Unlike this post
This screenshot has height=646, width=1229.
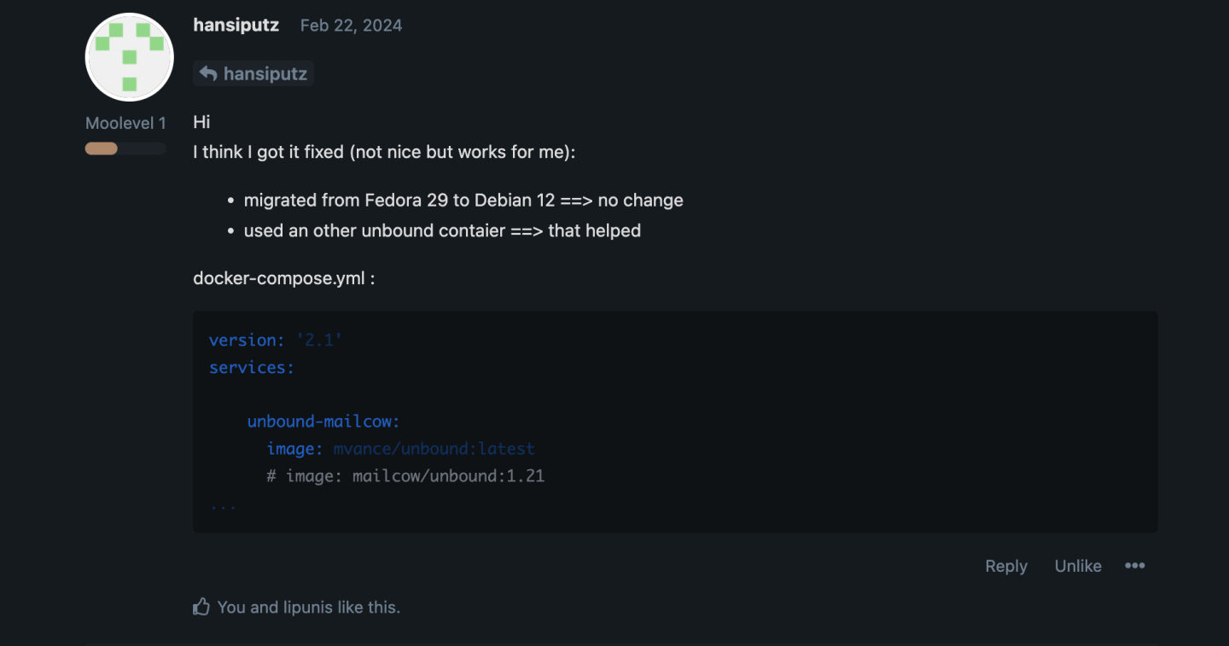pyautogui.click(x=1077, y=566)
